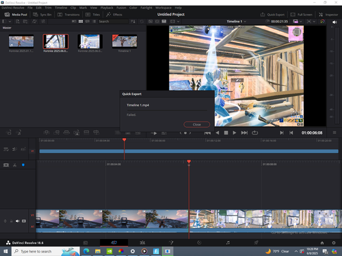Open the File menu
Screen dimensions: 342x256
tap(30, 8)
